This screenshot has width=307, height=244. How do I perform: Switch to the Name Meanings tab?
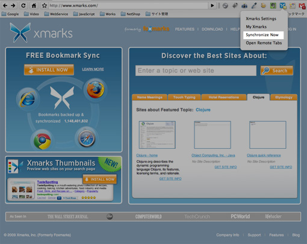coord(150,97)
